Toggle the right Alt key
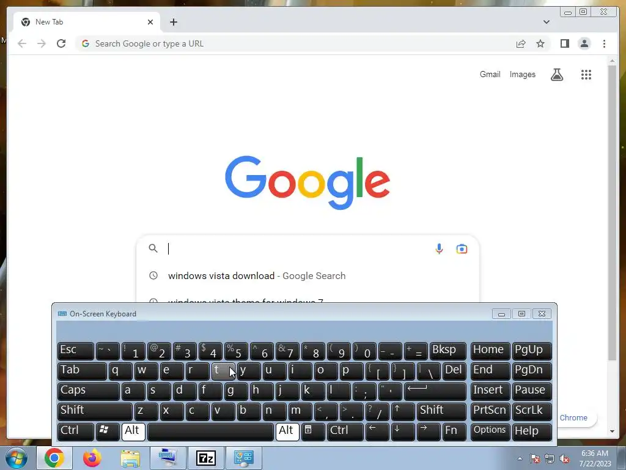Viewport: 626px width, 470px height. [x=287, y=431]
